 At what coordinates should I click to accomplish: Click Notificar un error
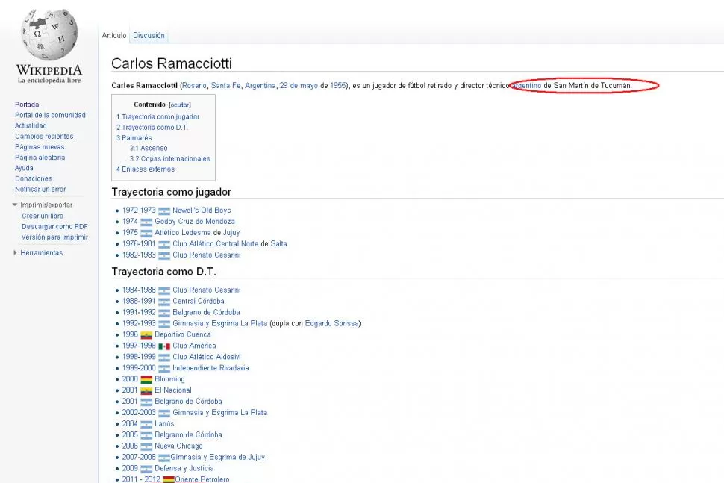40,190
